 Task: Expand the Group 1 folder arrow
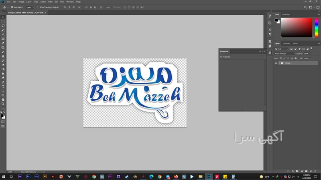279,63
